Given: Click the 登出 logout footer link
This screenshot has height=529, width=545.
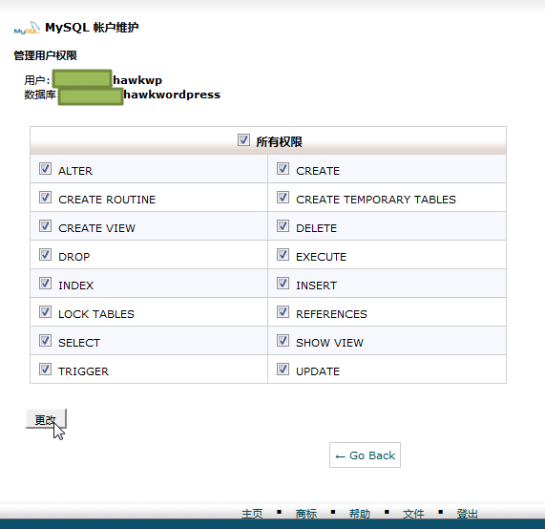Looking at the screenshot, I should [467, 514].
